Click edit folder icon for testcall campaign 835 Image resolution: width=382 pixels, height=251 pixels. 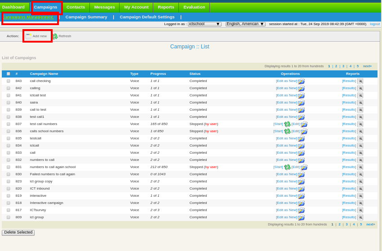click(301, 138)
